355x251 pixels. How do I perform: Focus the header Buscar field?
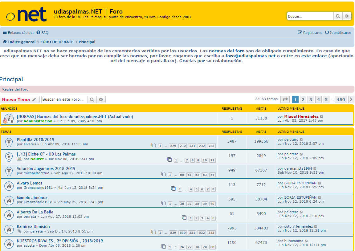(310, 16)
